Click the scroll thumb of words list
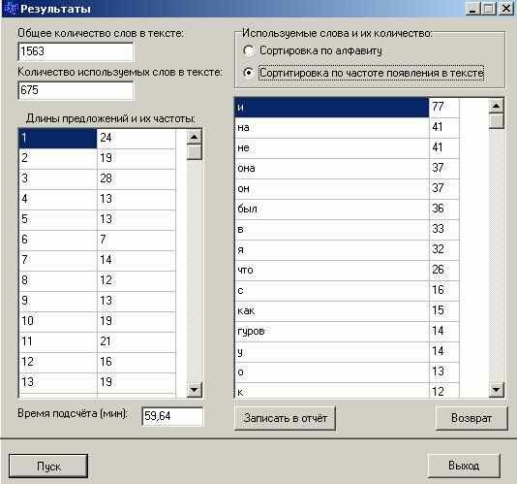Screen dimensions: 517x484 497,121
